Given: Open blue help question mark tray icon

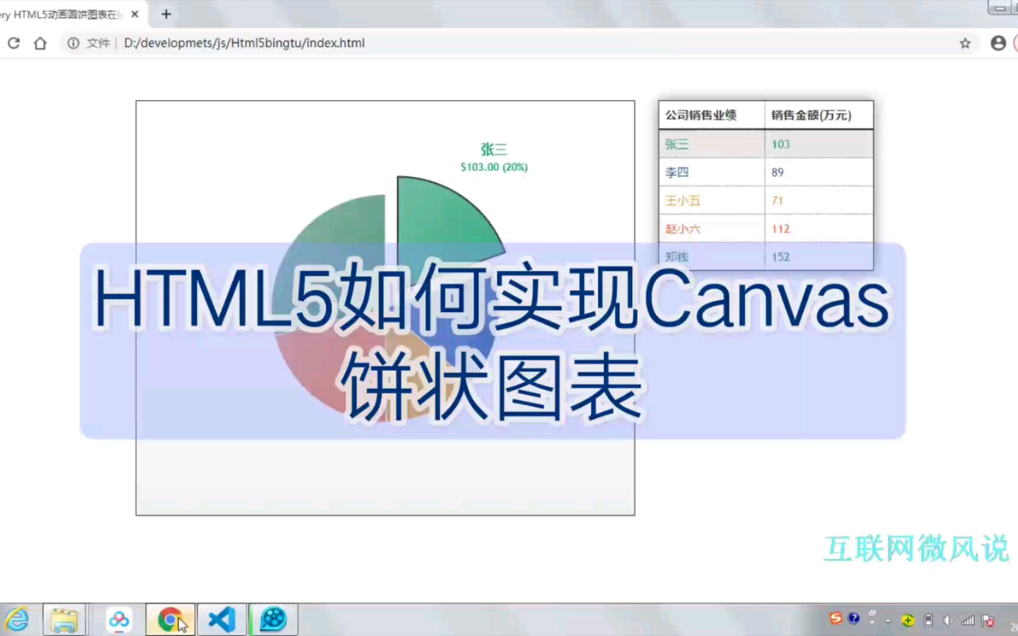Looking at the screenshot, I should [854, 618].
